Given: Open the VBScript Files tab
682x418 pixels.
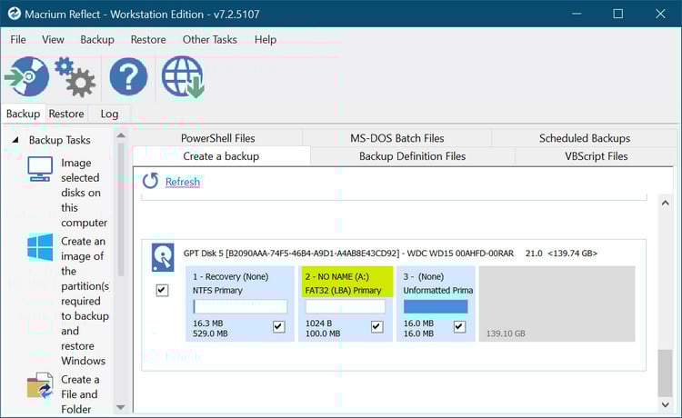Looking at the screenshot, I should pos(596,156).
